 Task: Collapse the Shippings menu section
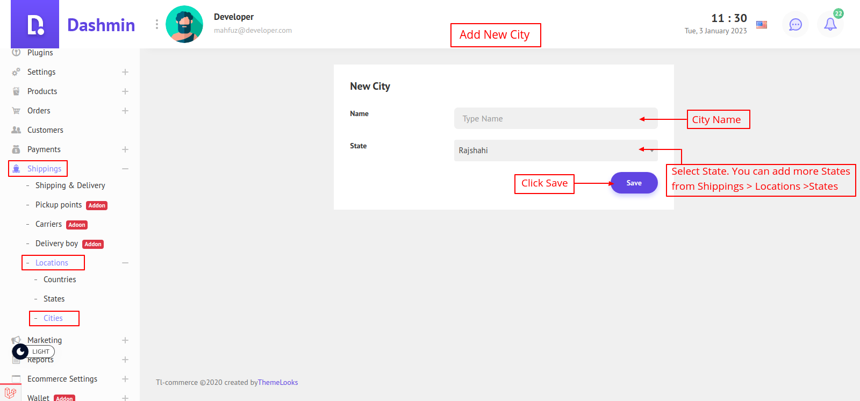click(125, 169)
